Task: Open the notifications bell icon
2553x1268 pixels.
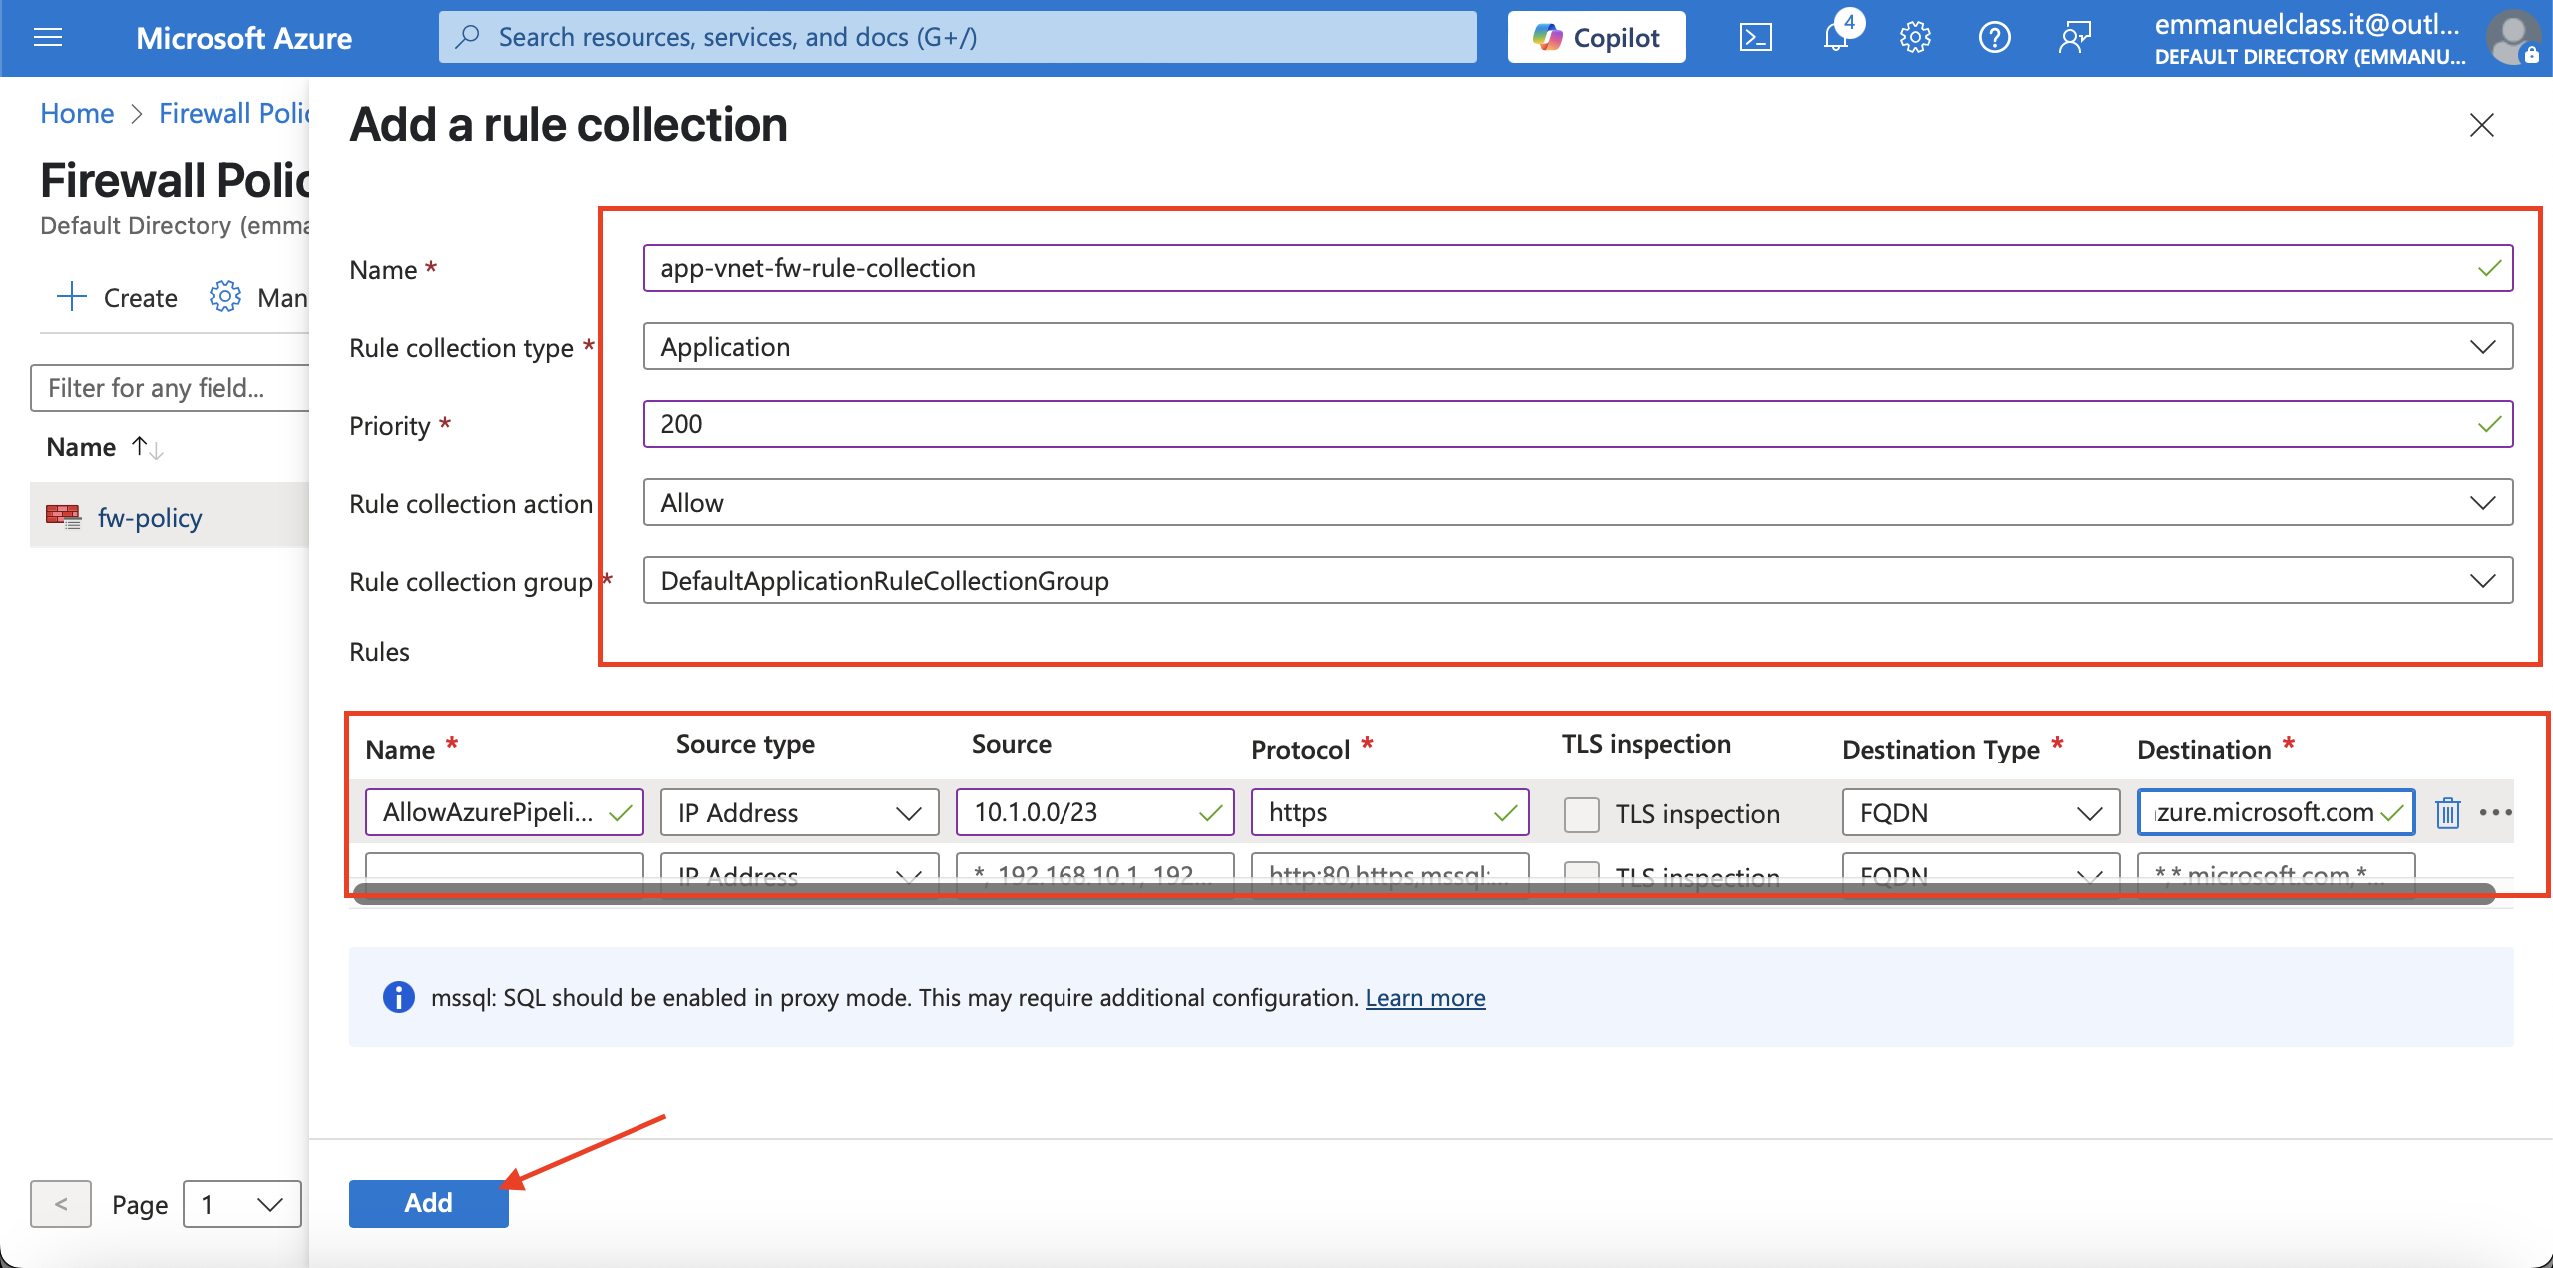Action: 1836,38
